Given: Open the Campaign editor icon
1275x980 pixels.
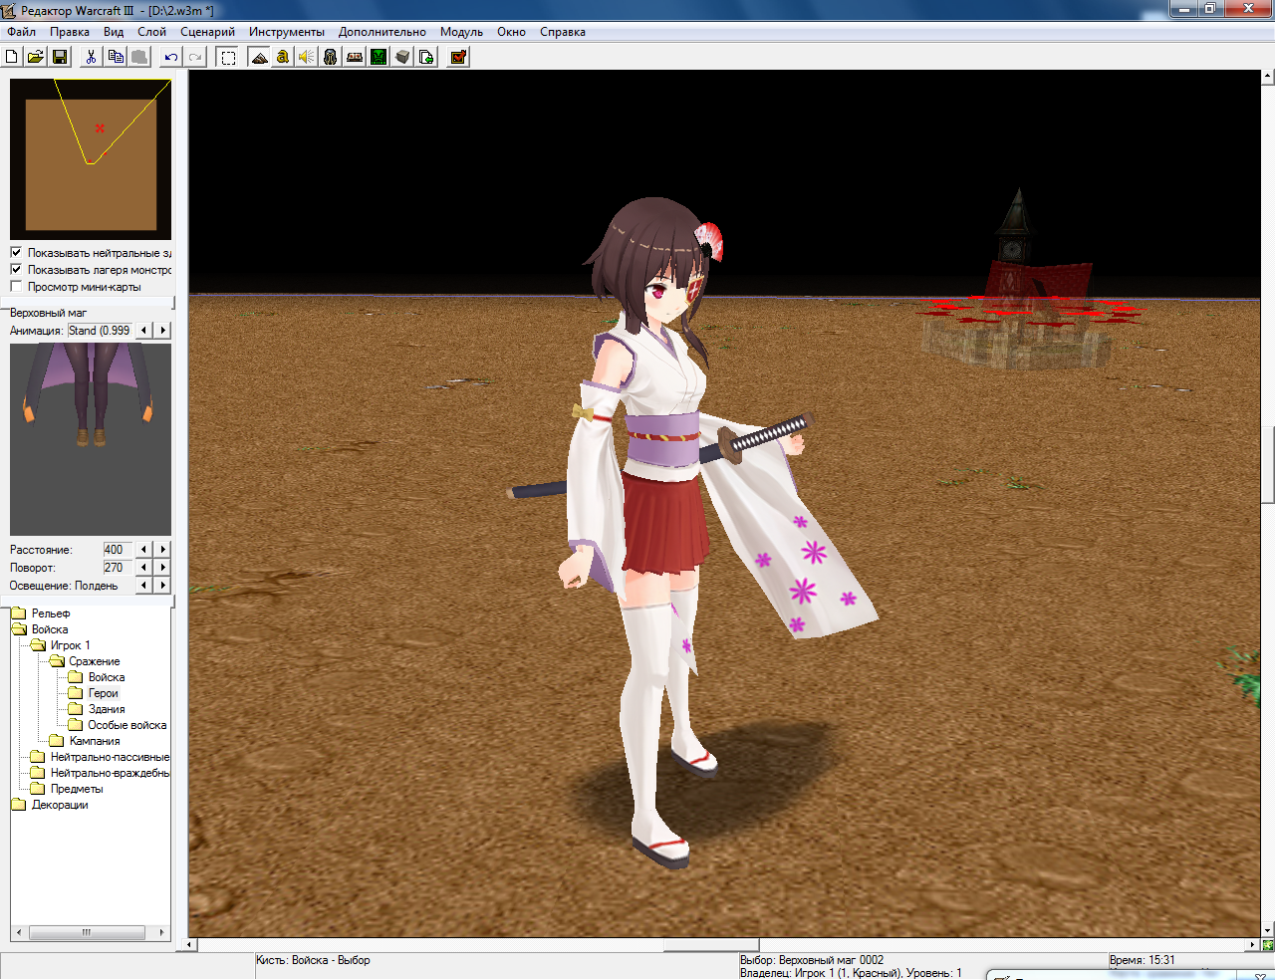Looking at the screenshot, I should [355, 57].
